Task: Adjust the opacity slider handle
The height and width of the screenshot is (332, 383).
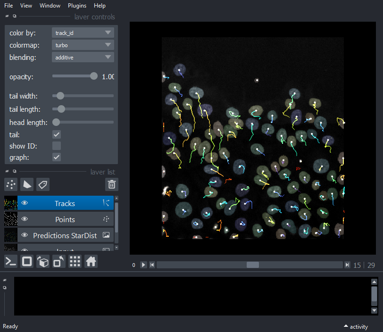Action: (93, 76)
